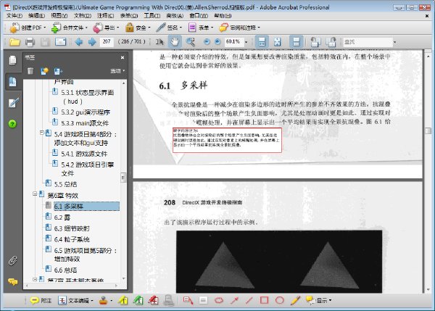This screenshot has width=435, height=311.
Task: Click the print icon
Action: coord(30,42)
